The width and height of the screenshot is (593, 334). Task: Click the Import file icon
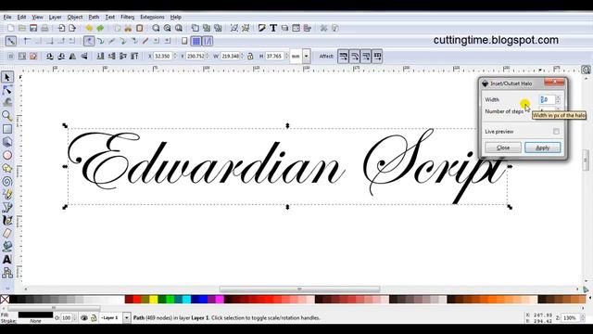tap(61, 28)
